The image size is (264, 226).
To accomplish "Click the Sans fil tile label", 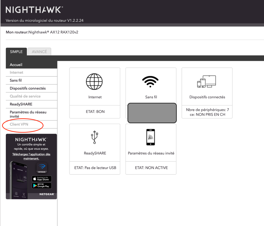I will coord(151,97).
